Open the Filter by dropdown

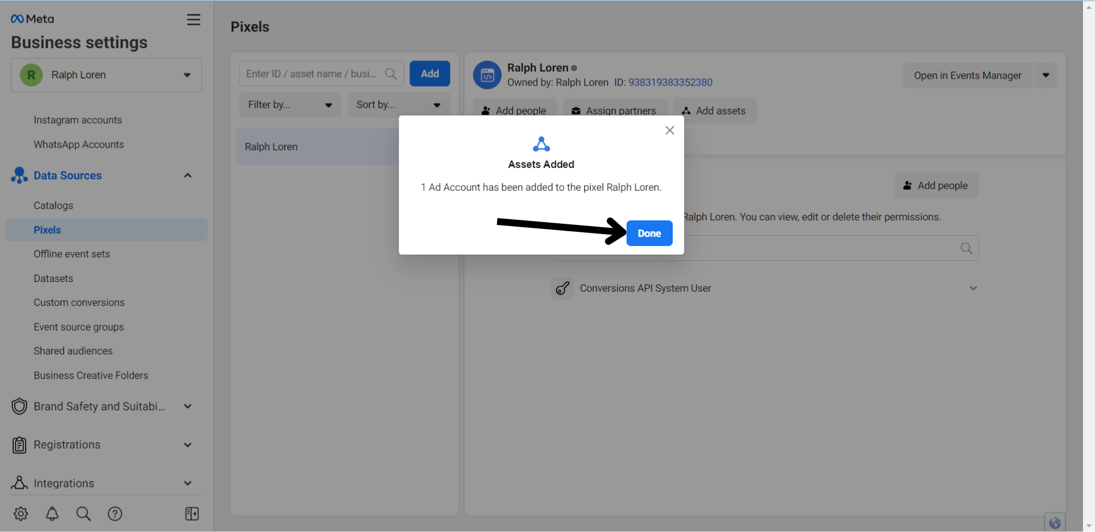point(290,105)
